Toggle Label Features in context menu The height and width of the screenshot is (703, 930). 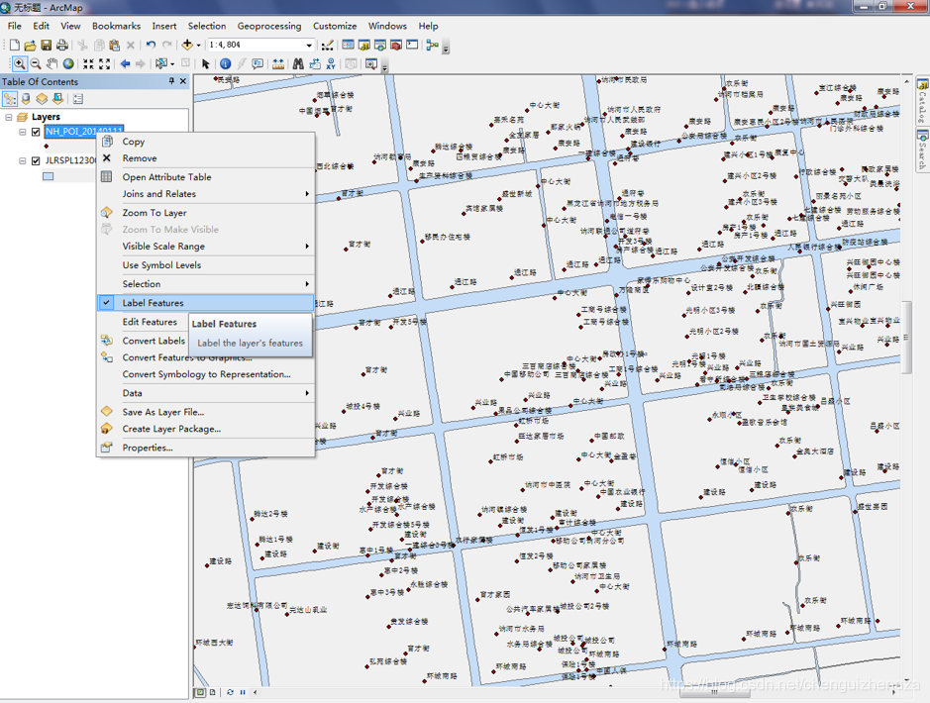205,303
